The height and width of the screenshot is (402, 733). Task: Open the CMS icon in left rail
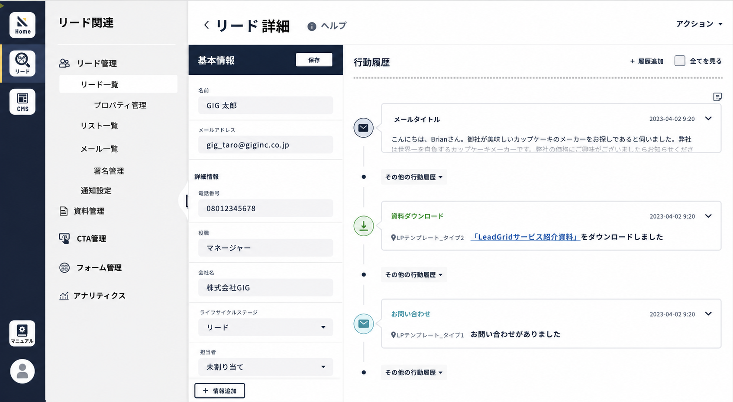(23, 102)
